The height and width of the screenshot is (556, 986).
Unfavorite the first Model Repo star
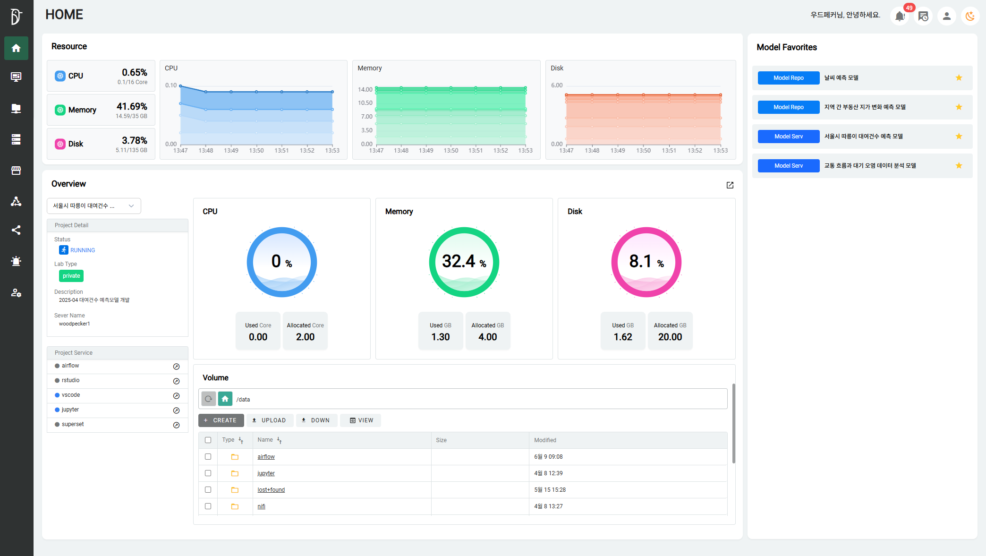pos(959,78)
